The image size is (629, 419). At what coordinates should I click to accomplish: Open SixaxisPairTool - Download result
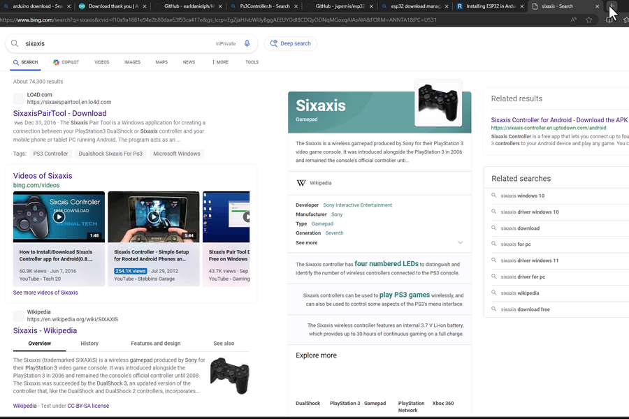coord(60,113)
